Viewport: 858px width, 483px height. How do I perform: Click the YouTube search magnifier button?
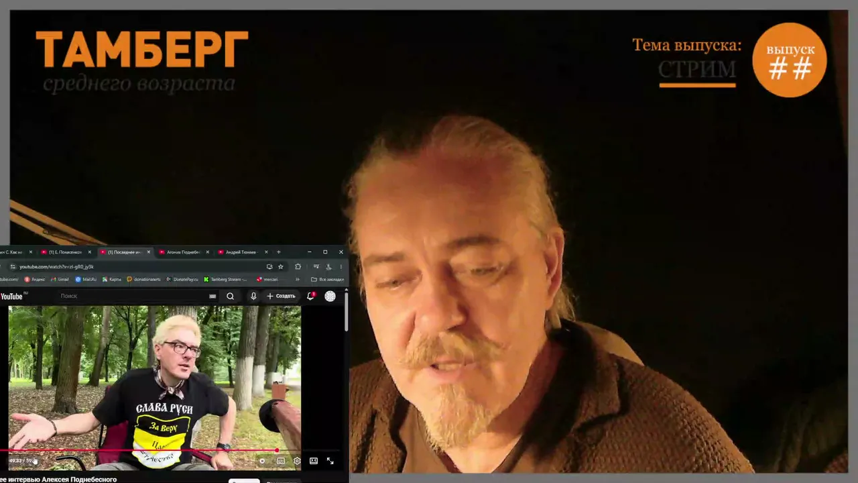230,296
